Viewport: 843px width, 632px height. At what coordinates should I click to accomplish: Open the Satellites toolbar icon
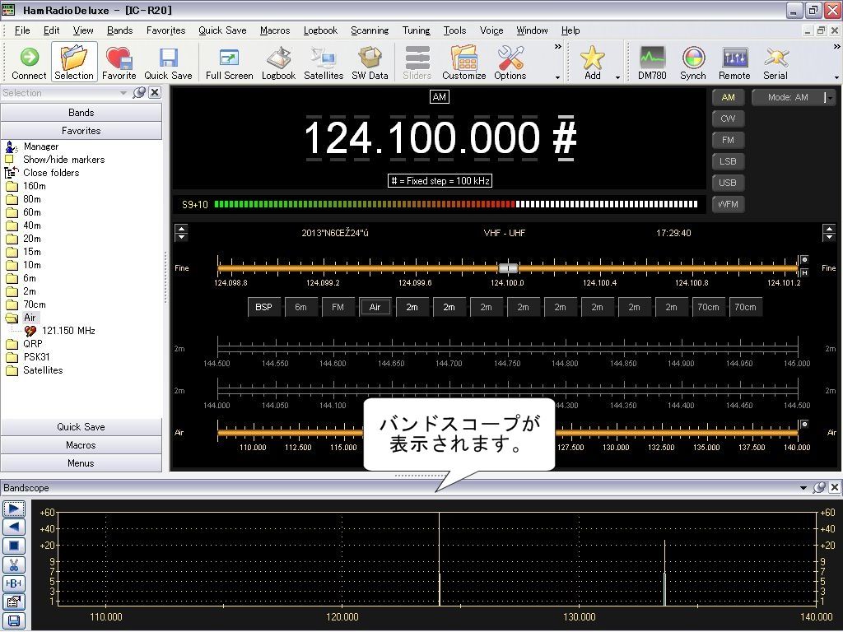click(x=323, y=63)
